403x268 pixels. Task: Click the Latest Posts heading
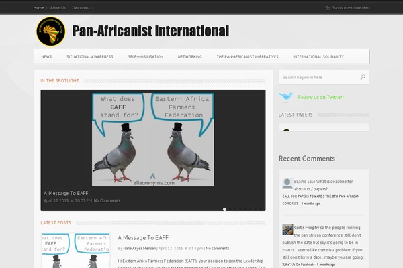56,223
